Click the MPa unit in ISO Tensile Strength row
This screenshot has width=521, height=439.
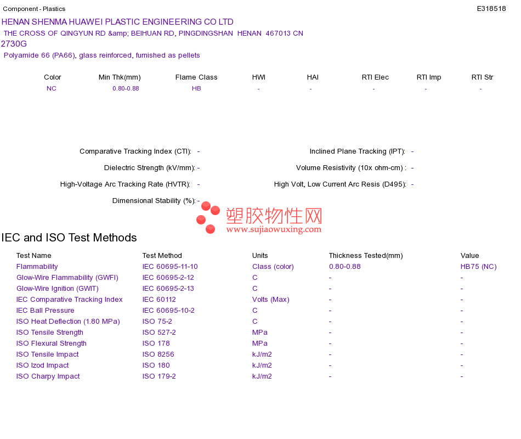pyautogui.click(x=260, y=332)
